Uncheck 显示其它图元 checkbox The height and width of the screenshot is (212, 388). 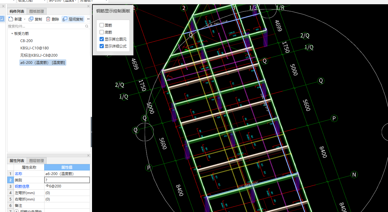point(102,39)
